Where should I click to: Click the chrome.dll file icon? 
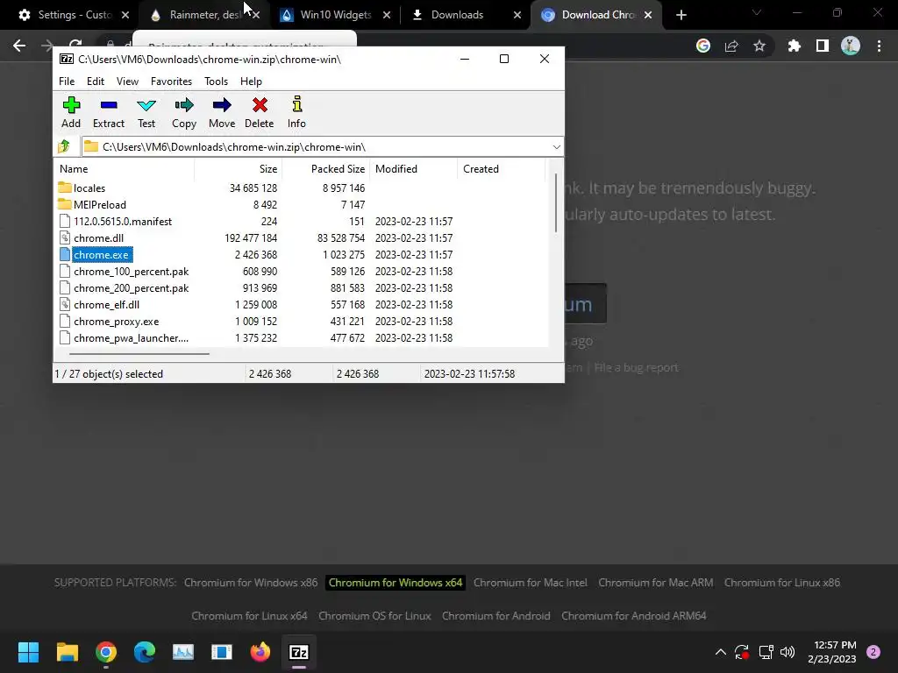coord(65,238)
